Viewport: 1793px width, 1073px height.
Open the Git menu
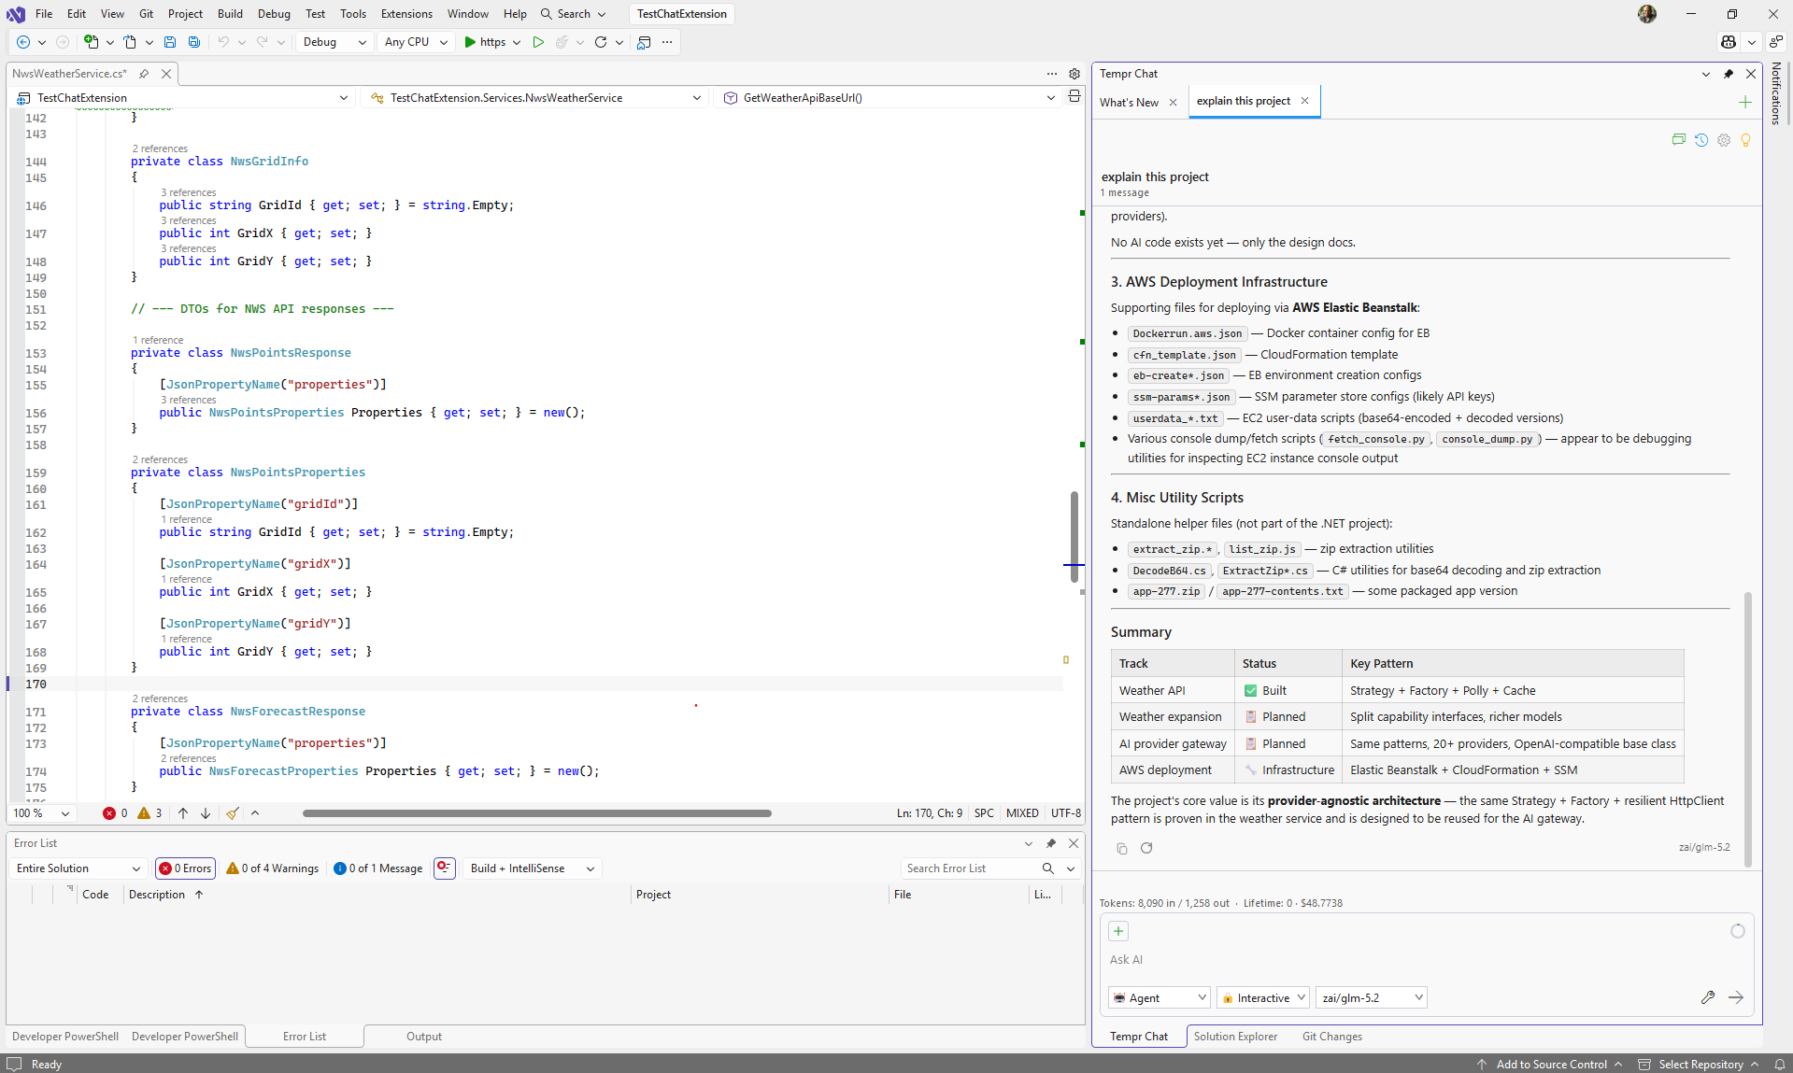coord(146,14)
